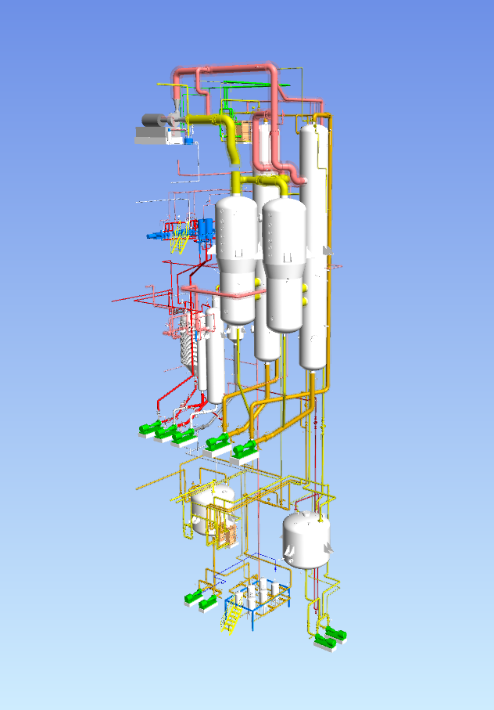The image size is (494, 710).
Task: Select the thick pink overhead pipe loop
Action: click(226, 69)
